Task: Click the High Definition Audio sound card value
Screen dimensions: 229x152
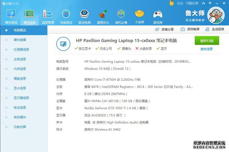Action: click(116, 122)
